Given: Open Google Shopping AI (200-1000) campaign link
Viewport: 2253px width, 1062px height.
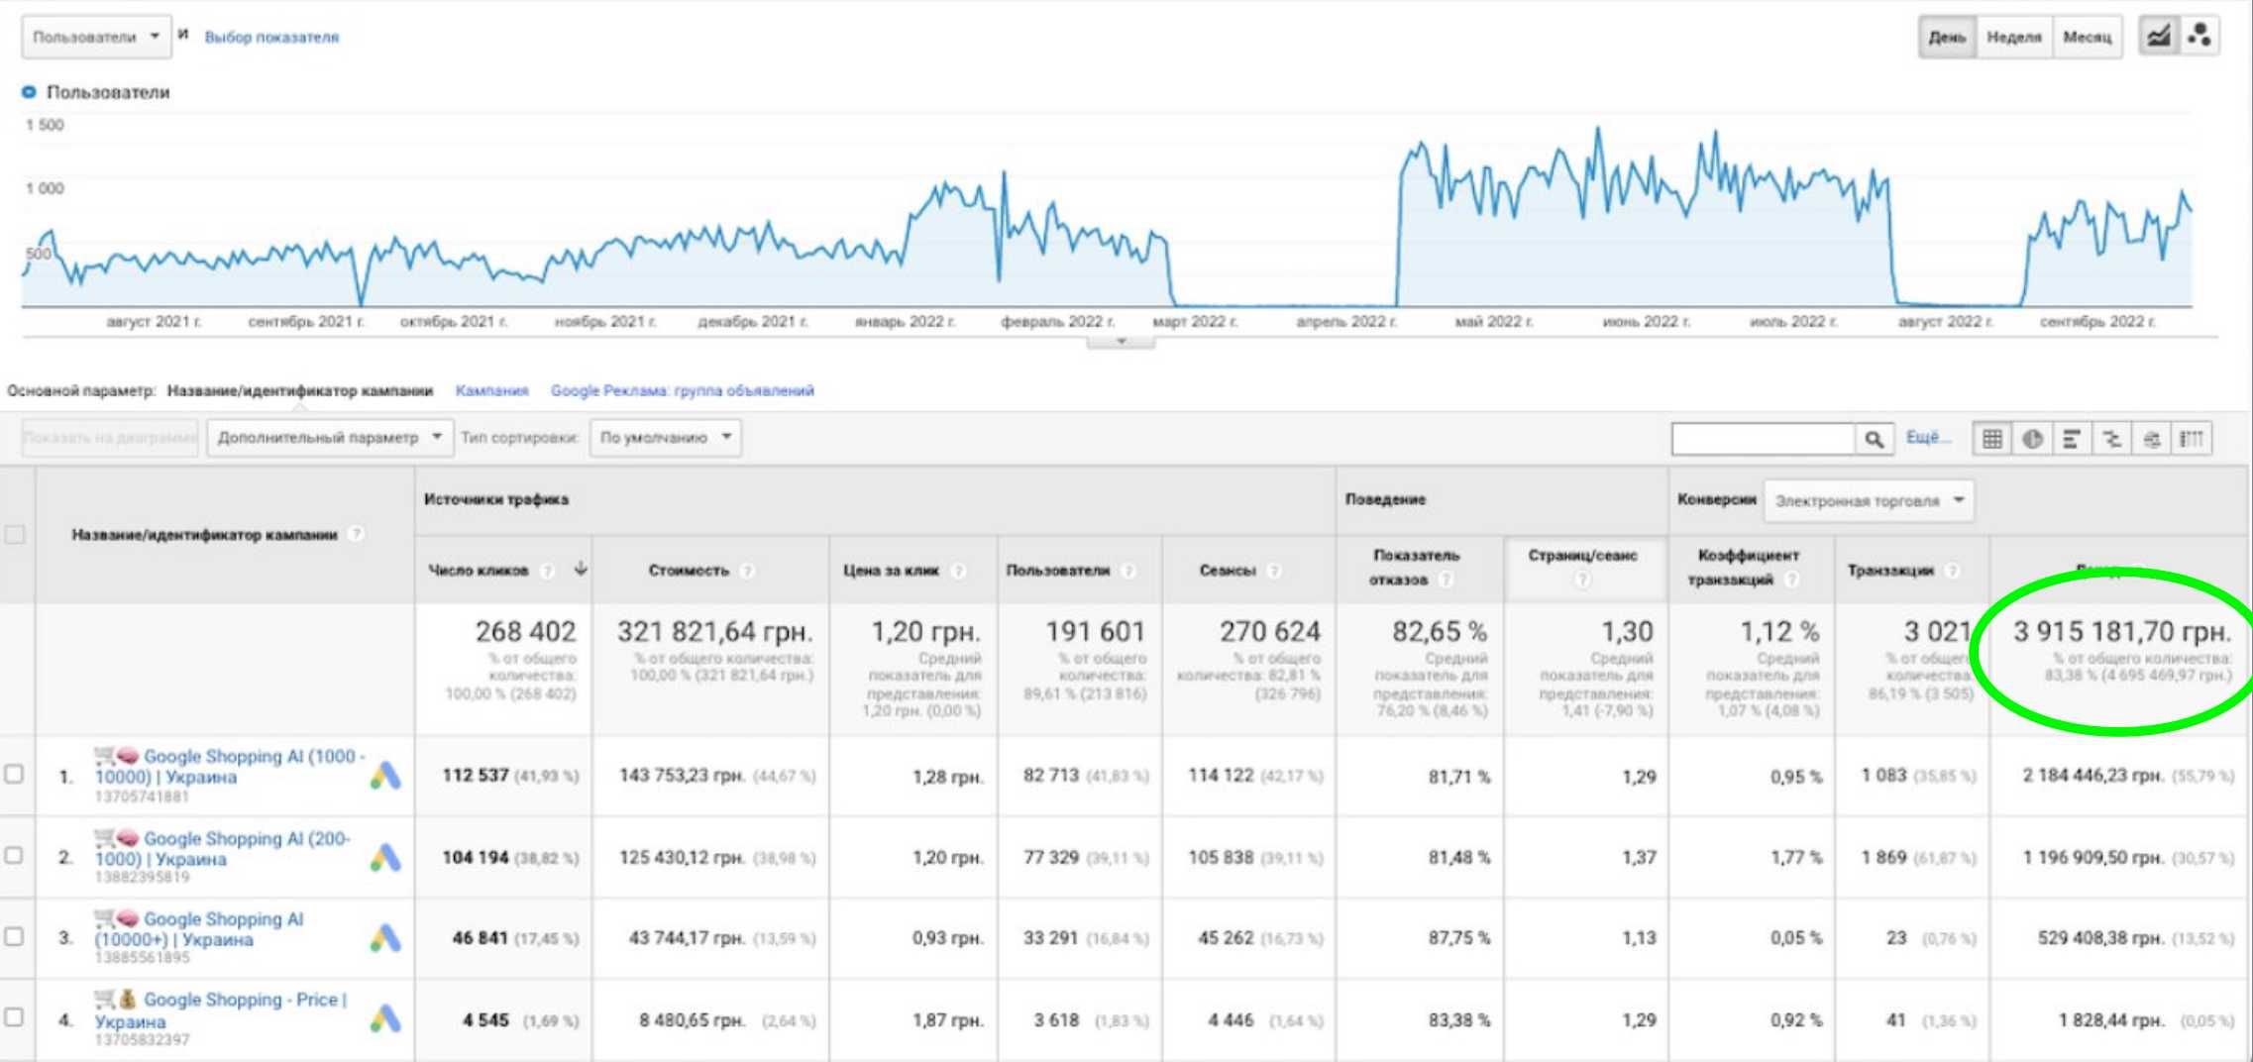Looking at the screenshot, I should [x=222, y=848].
